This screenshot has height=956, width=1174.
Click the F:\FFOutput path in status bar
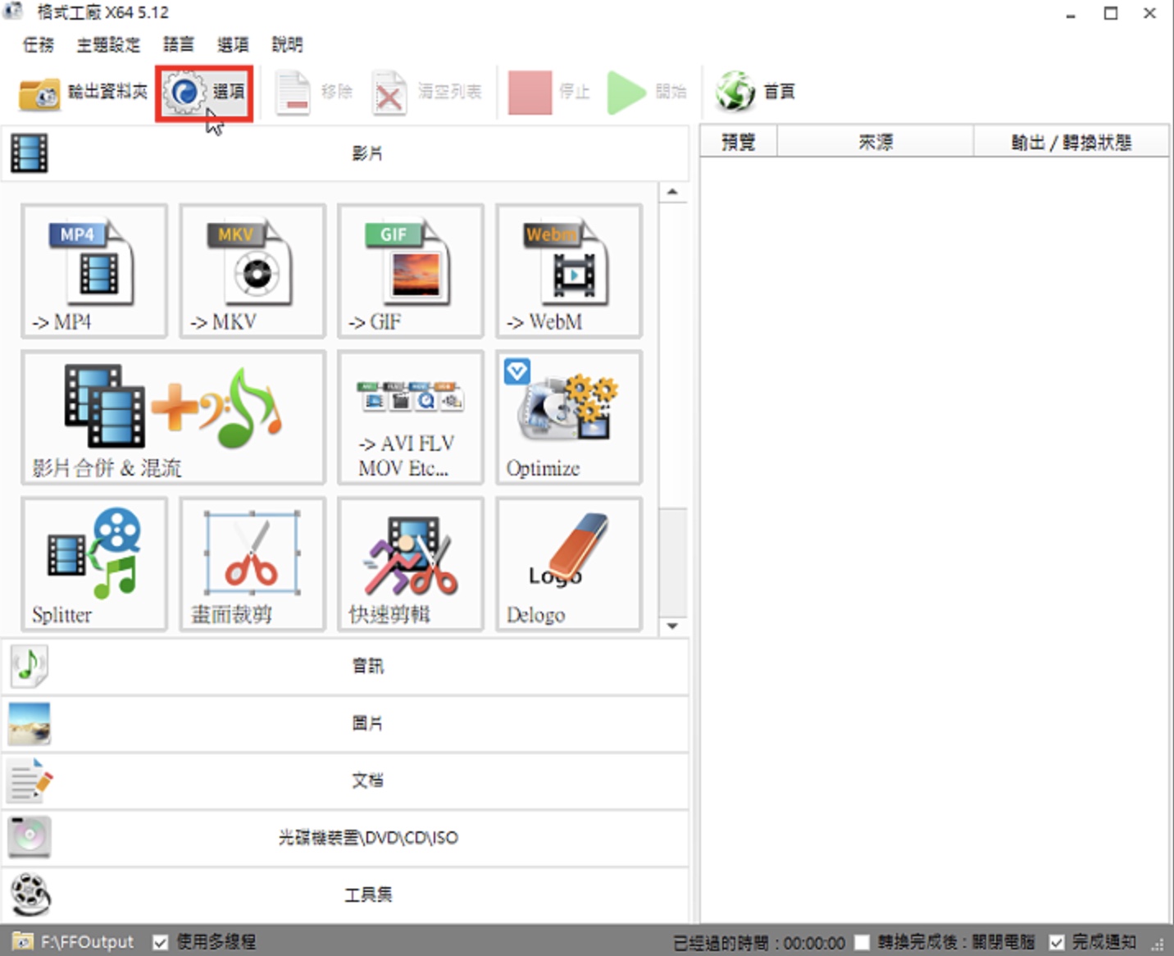click(x=87, y=942)
